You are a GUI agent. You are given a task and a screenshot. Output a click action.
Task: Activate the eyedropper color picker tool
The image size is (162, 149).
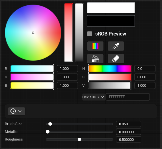tap(116, 46)
